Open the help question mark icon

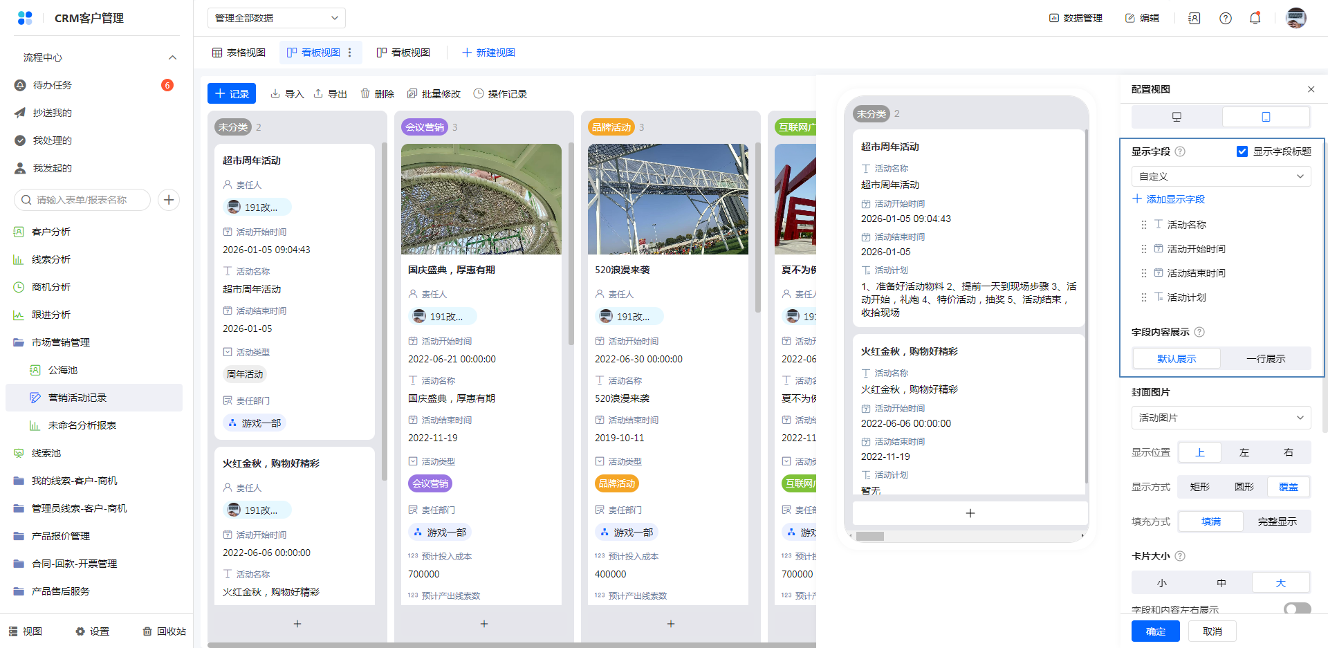[1225, 18]
